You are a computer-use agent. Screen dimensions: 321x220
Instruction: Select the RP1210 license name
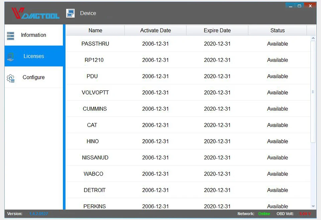click(94, 60)
